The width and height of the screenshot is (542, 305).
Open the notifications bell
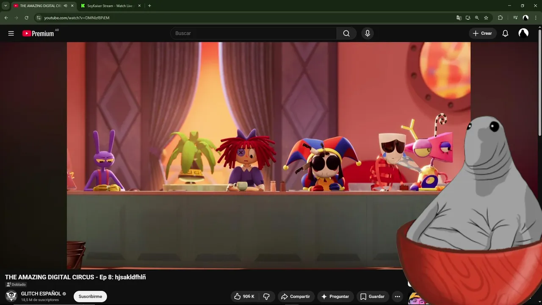coord(505,33)
